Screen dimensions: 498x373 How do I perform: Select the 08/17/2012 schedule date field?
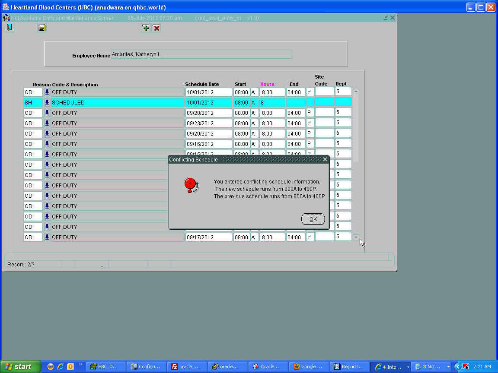pyautogui.click(x=208, y=237)
